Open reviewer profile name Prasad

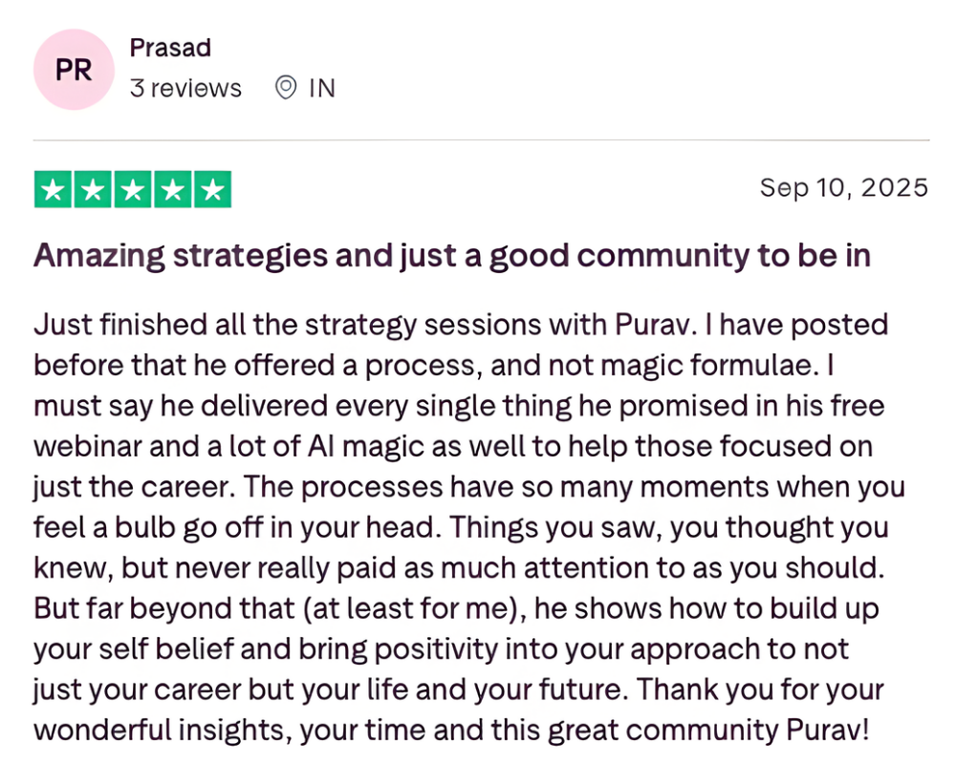tap(170, 48)
